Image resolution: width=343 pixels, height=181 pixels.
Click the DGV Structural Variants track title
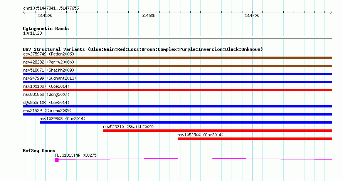(x=143, y=49)
